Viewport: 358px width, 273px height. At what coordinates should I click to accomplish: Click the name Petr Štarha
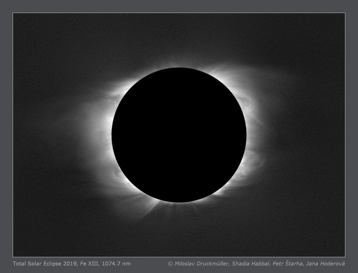287,264
